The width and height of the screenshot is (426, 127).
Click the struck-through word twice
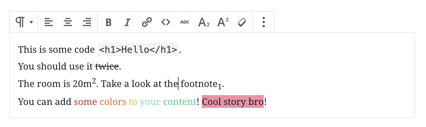(x=107, y=67)
